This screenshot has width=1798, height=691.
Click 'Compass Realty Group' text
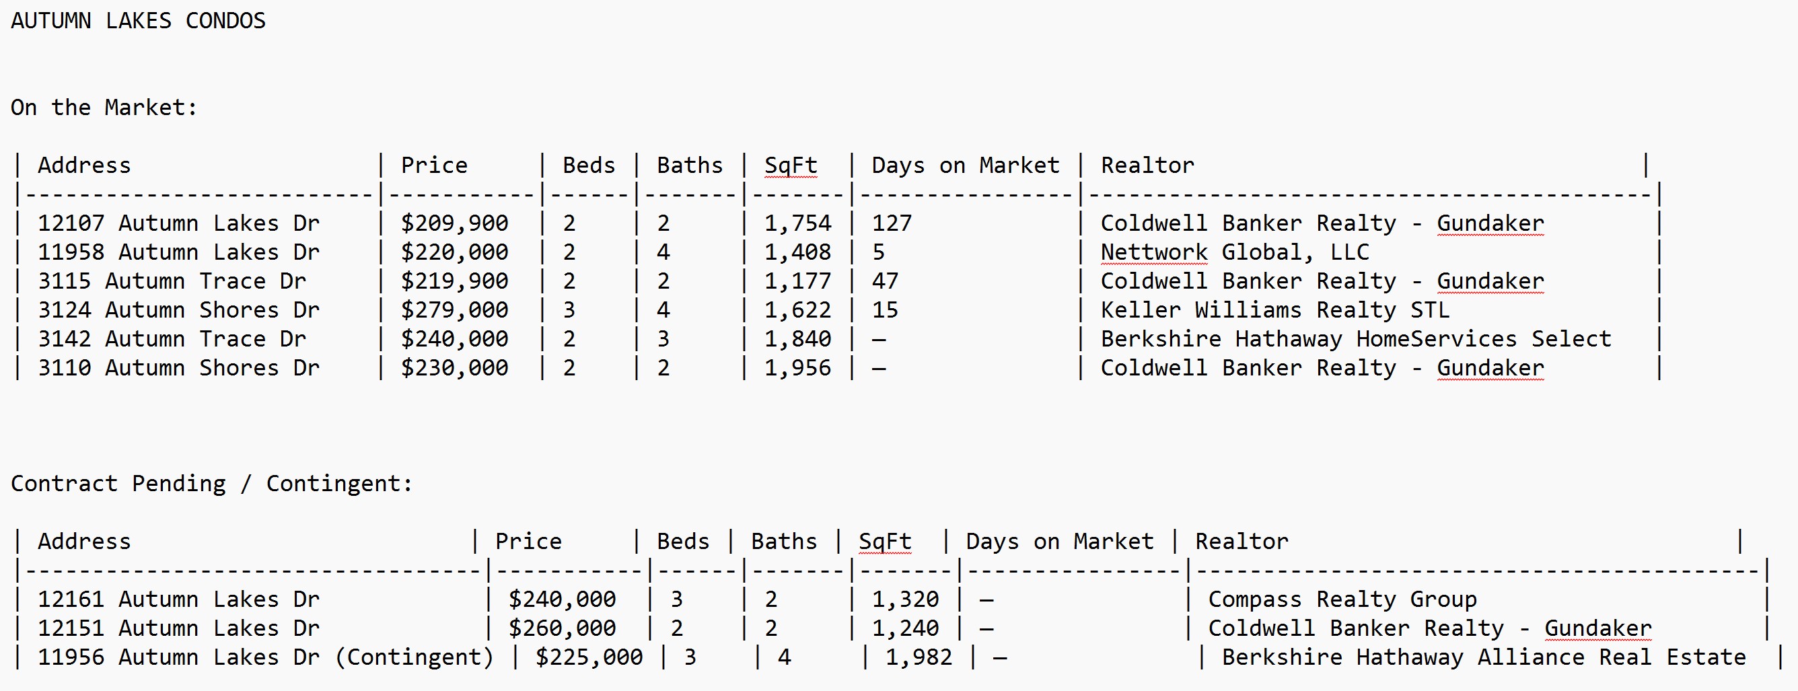pos(1342,599)
